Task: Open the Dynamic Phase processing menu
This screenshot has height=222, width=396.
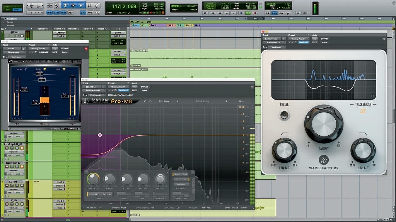Action: click(119, 208)
